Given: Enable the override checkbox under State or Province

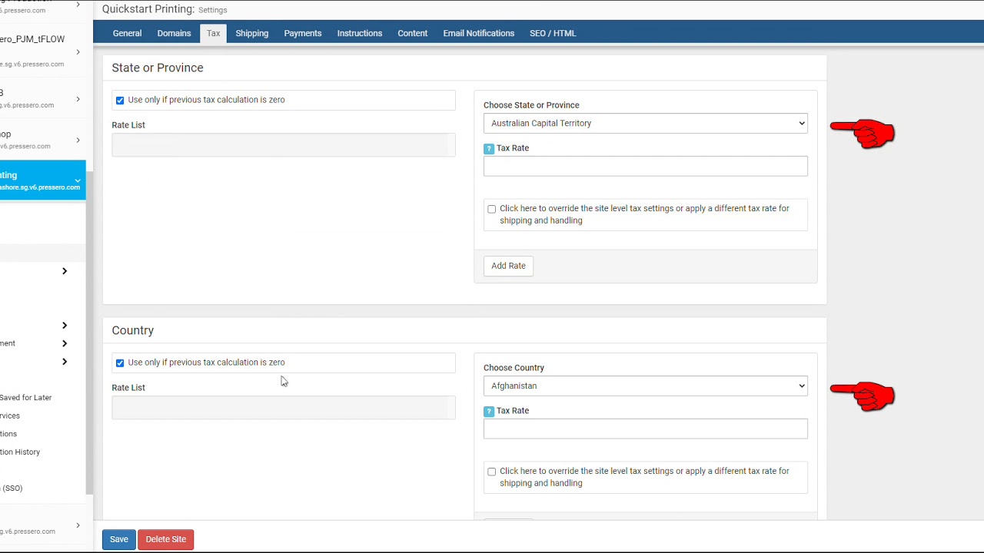Looking at the screenshot, I should click(492, 209).
